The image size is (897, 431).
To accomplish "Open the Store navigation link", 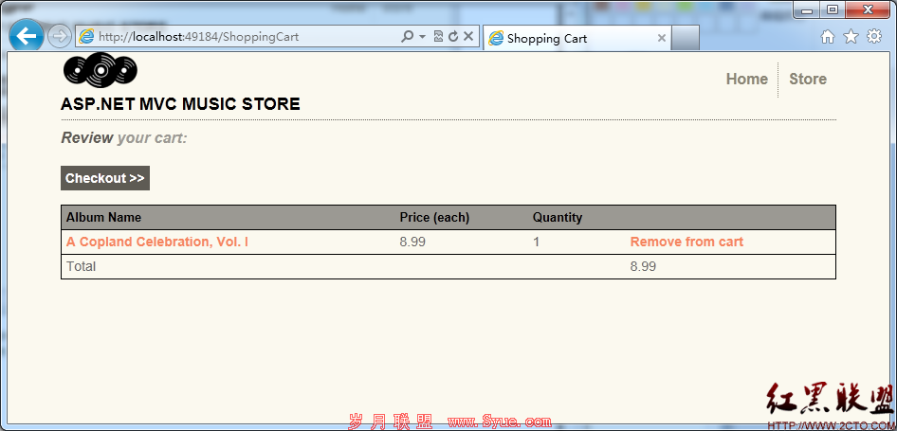I will pos(808,79).
